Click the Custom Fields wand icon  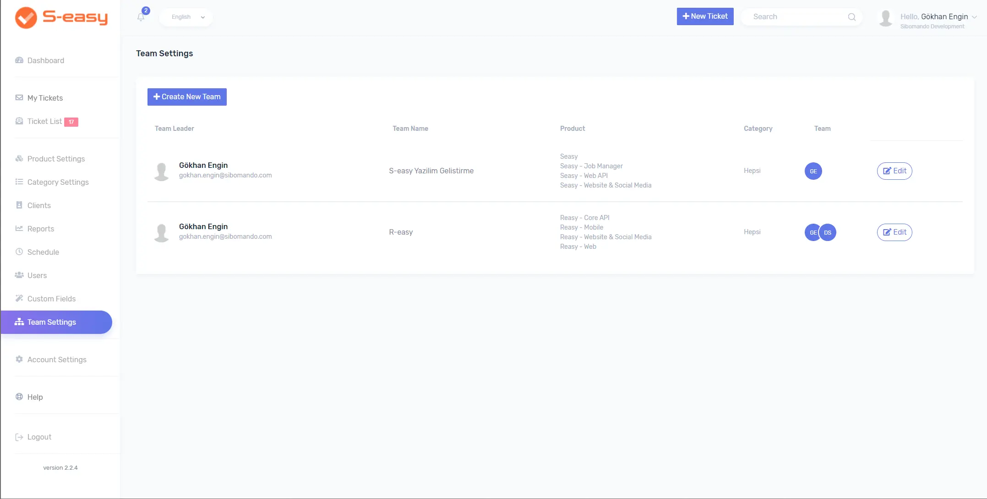(19, 298)
